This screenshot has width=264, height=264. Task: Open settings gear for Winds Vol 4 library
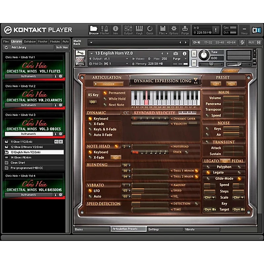tap(60, 195)
